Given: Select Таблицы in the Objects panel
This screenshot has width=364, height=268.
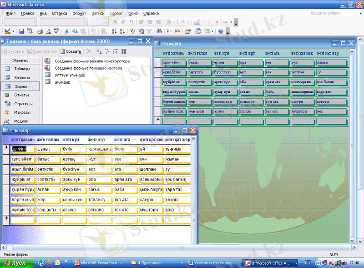Looking at the screenshot, I should [x=21, y=69].
